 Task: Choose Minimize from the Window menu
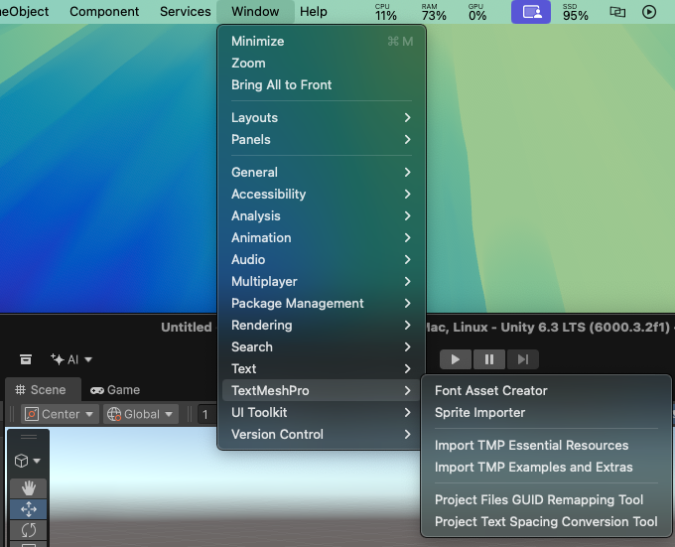tap(322, 42)
